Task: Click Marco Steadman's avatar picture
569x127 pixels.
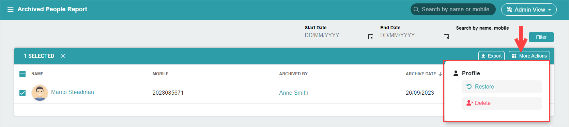Action: (40, 93)
